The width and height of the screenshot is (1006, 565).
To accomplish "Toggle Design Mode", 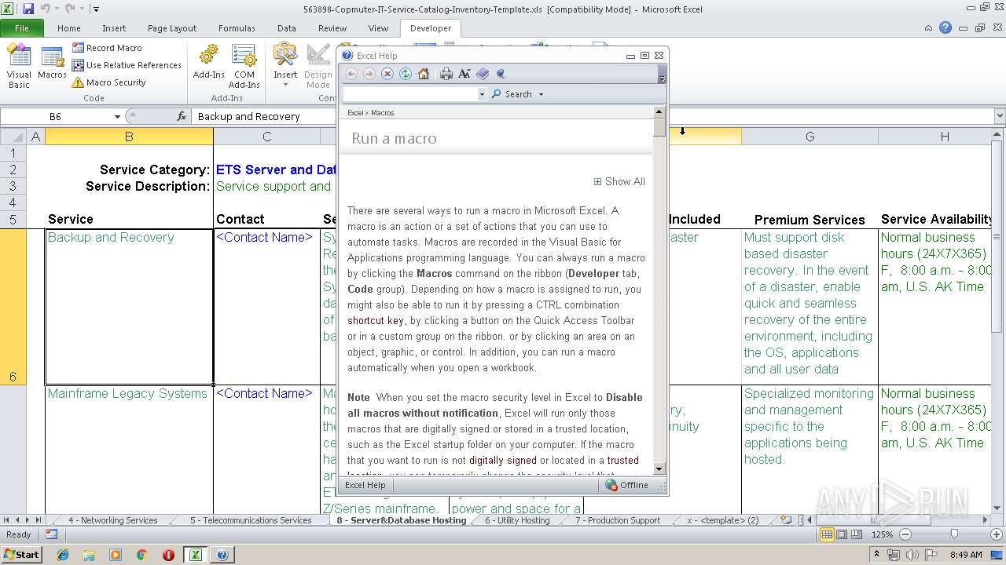I will click(318, 66).
